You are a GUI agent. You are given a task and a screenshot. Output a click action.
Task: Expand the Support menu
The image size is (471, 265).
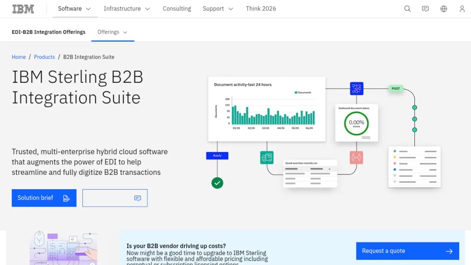pyautogui.click(x=218, y=9)
